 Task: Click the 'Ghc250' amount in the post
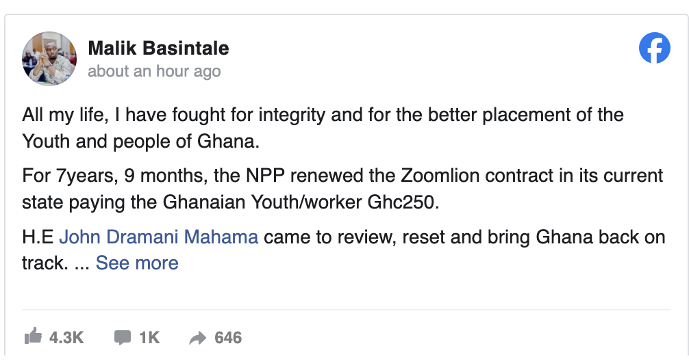click(x=403, y=202)
